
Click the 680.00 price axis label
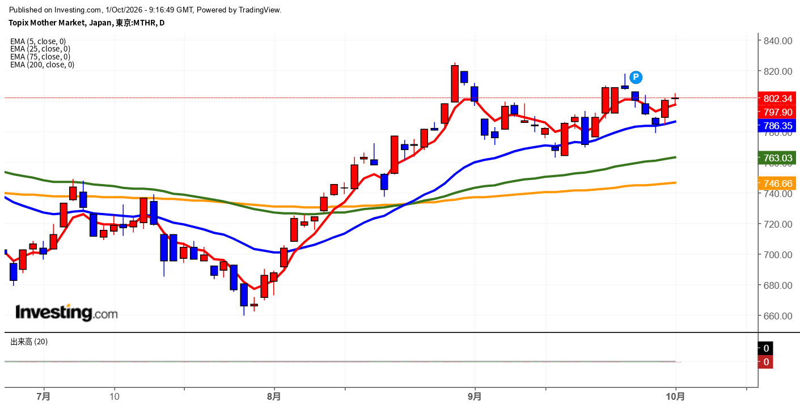tap(777, 285)
